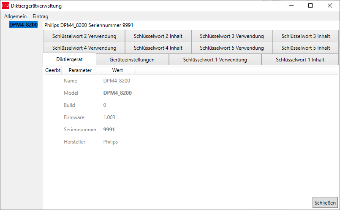Switch to Schlüsselwort 3 Verwendung tab
Screen dimensions: 340x210
(231, 36)
